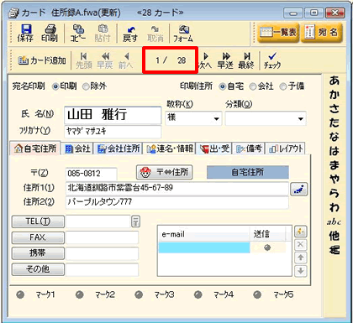Click the フリガナ field

point(113,131)
